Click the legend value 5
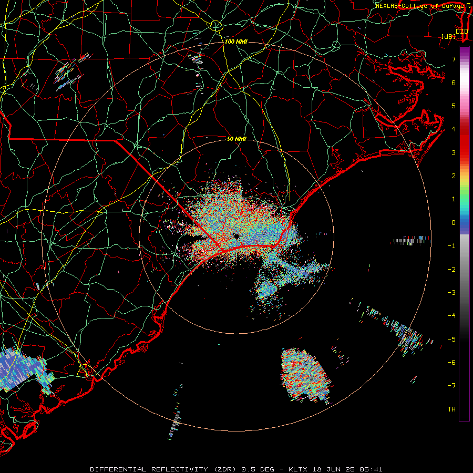The image size is (473, 473). (x=454, y=106)
